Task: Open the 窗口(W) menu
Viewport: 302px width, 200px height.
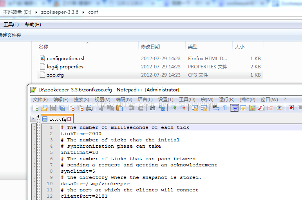Action: (x=269, y=100)
